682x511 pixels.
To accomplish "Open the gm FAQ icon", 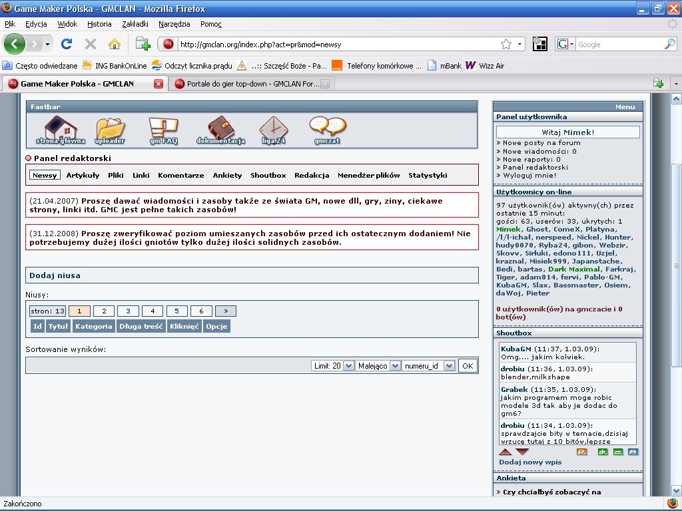I will [x=163, y=128].
